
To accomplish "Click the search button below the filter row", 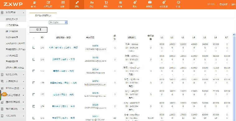I will click(38, 30).
